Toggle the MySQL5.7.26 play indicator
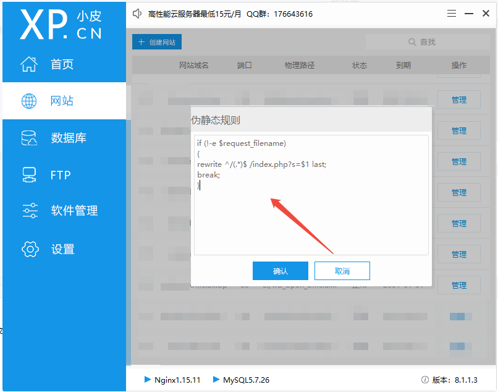This screenshot has width=498, height=392. coord(216,379)
